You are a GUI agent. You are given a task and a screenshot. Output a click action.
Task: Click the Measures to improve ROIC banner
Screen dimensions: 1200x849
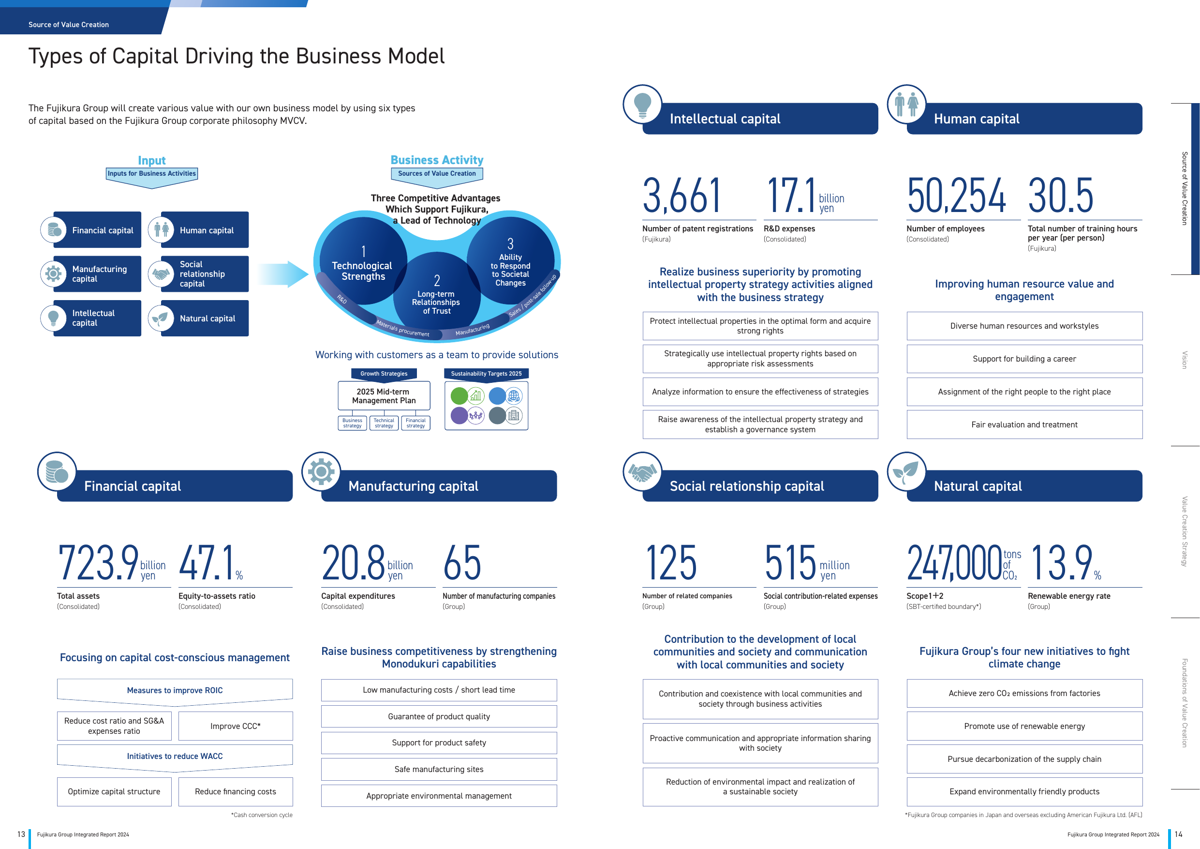175,692
